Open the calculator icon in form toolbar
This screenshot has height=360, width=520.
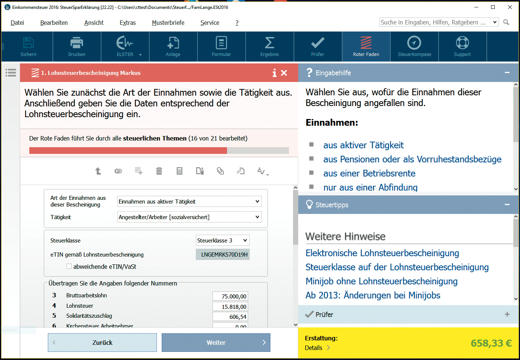(180, 171)
